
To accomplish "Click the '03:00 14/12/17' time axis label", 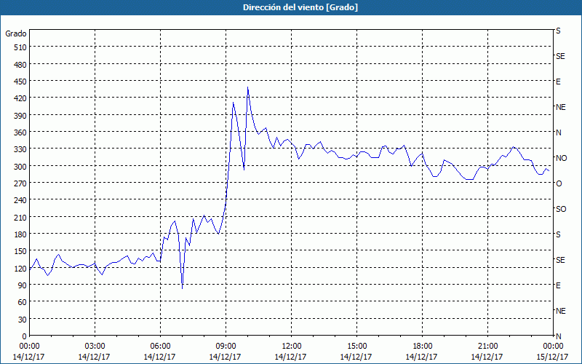I will point(95,352).
